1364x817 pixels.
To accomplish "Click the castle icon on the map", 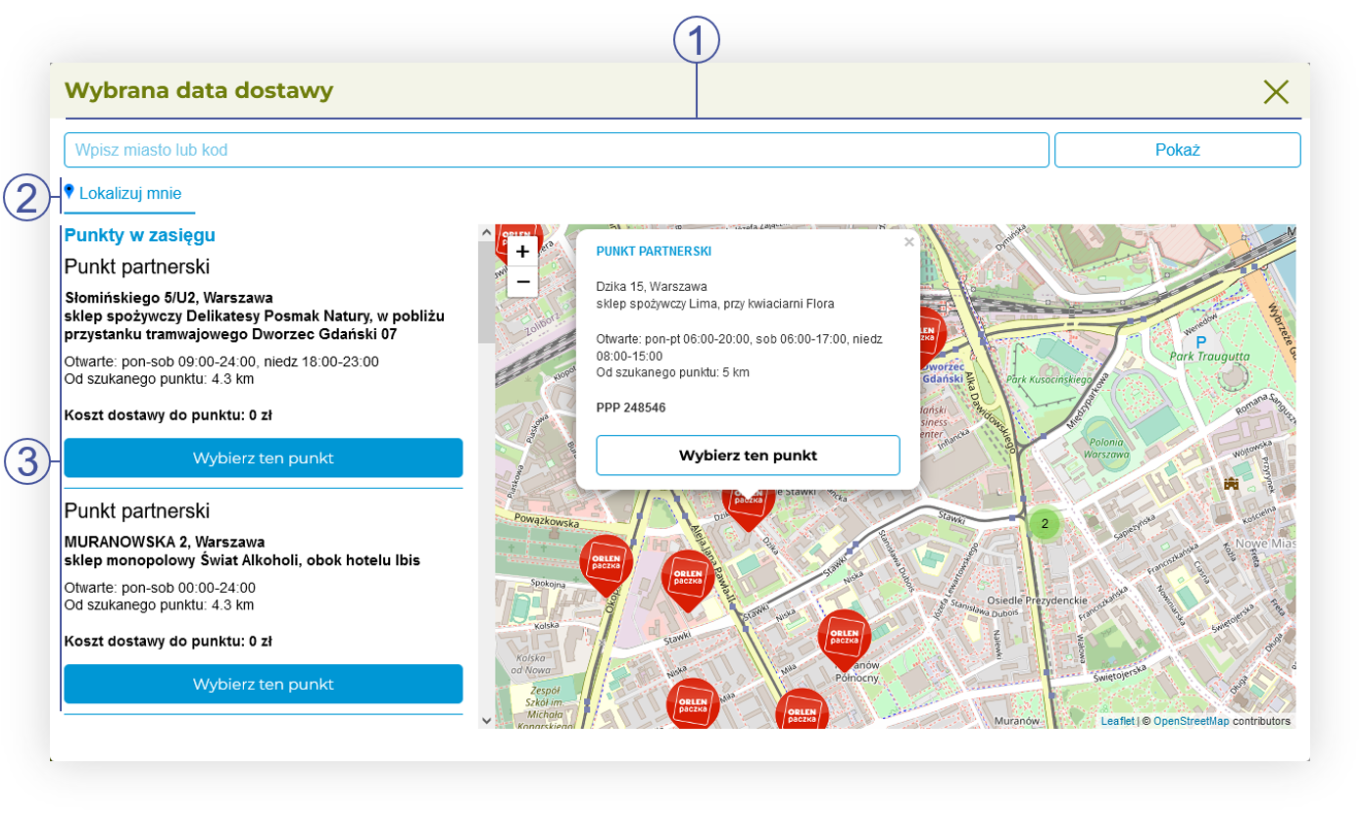I will (1232, 483).
